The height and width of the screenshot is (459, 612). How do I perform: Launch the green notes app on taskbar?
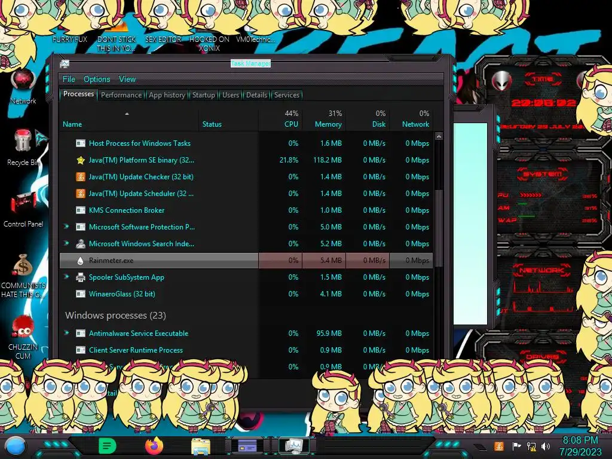pos(107,446)
